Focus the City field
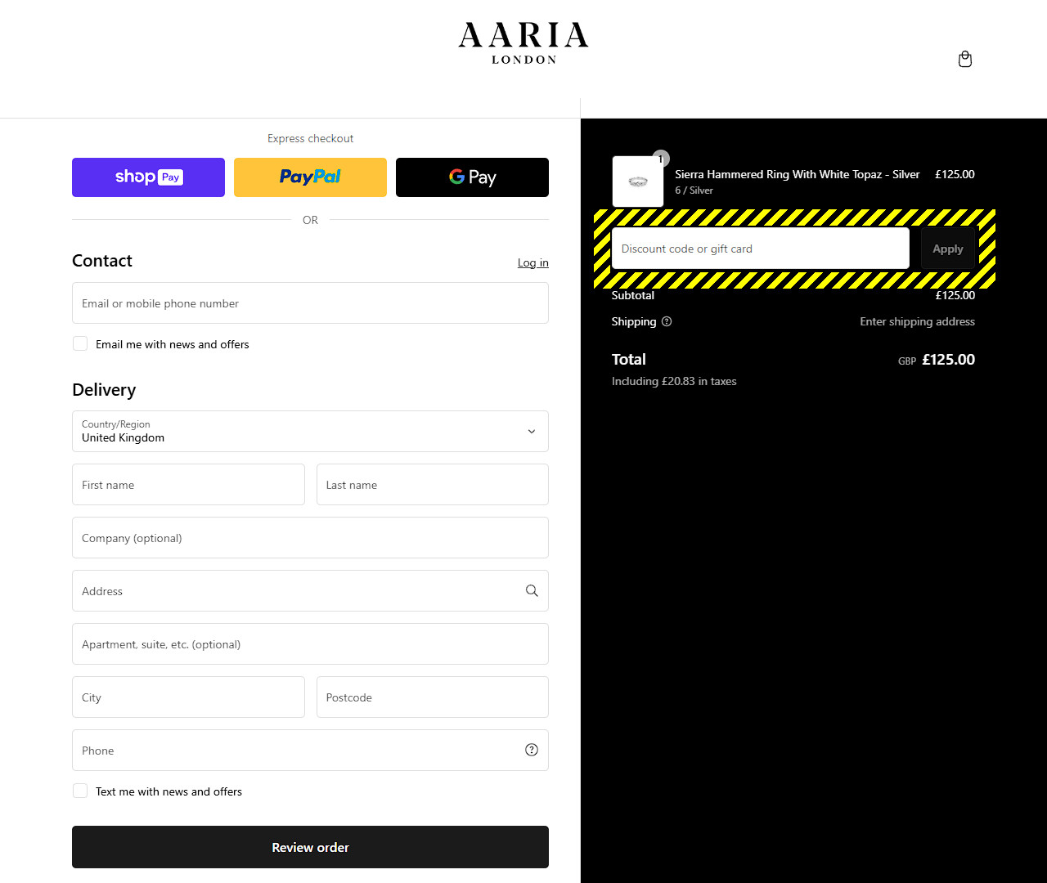 coord(188,697)
